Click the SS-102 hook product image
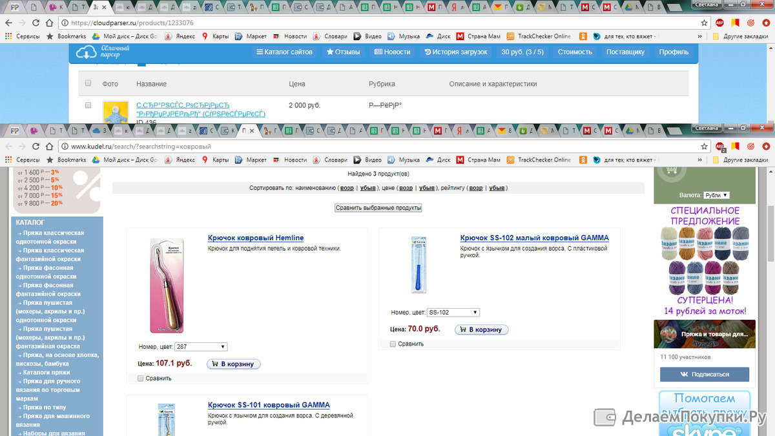 [x=418, y=265]
